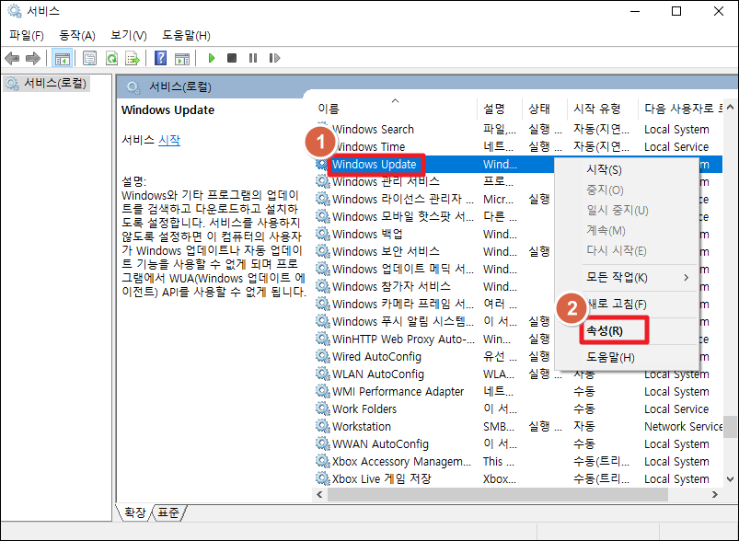Select the Windows 모바일 핫스팟 service row
The image size is (739, 541).
403,216
